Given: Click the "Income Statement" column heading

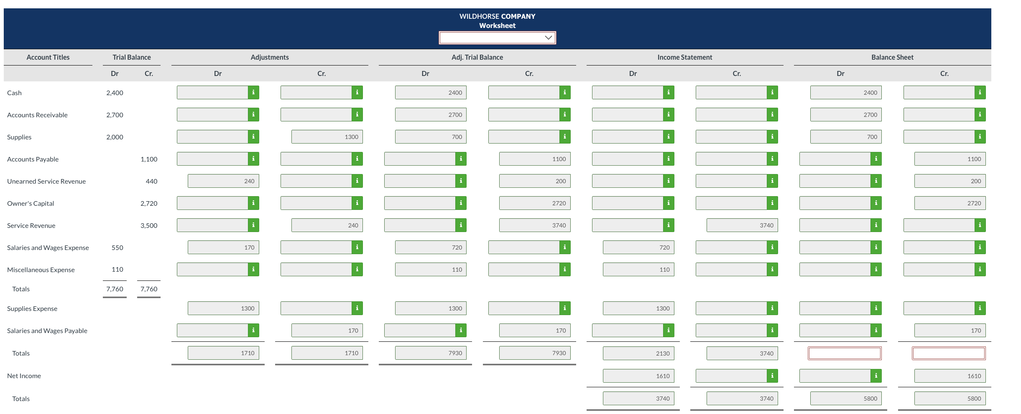Looking at the screenshot, I should [x=684, y=57].
